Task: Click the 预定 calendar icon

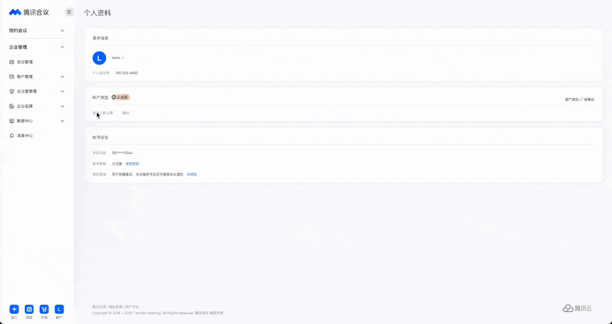Action: [x=29, y=309]
